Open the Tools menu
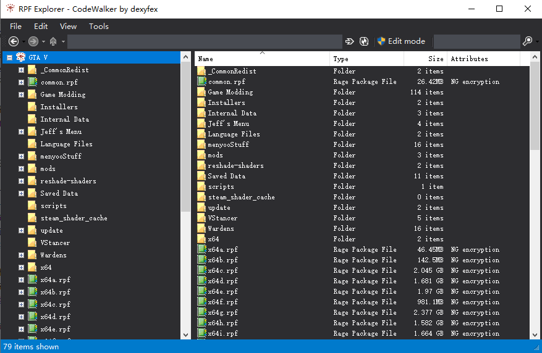This screenshot has height=353, width=542. 98,27
